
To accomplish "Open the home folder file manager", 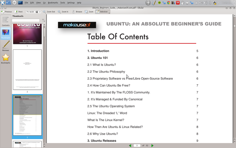I will 9,3.
